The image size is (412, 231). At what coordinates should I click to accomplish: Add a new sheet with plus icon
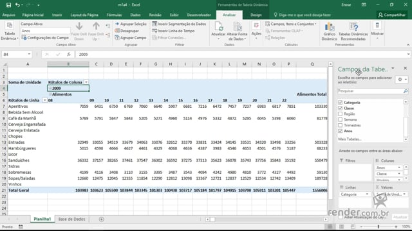(102, 219)
